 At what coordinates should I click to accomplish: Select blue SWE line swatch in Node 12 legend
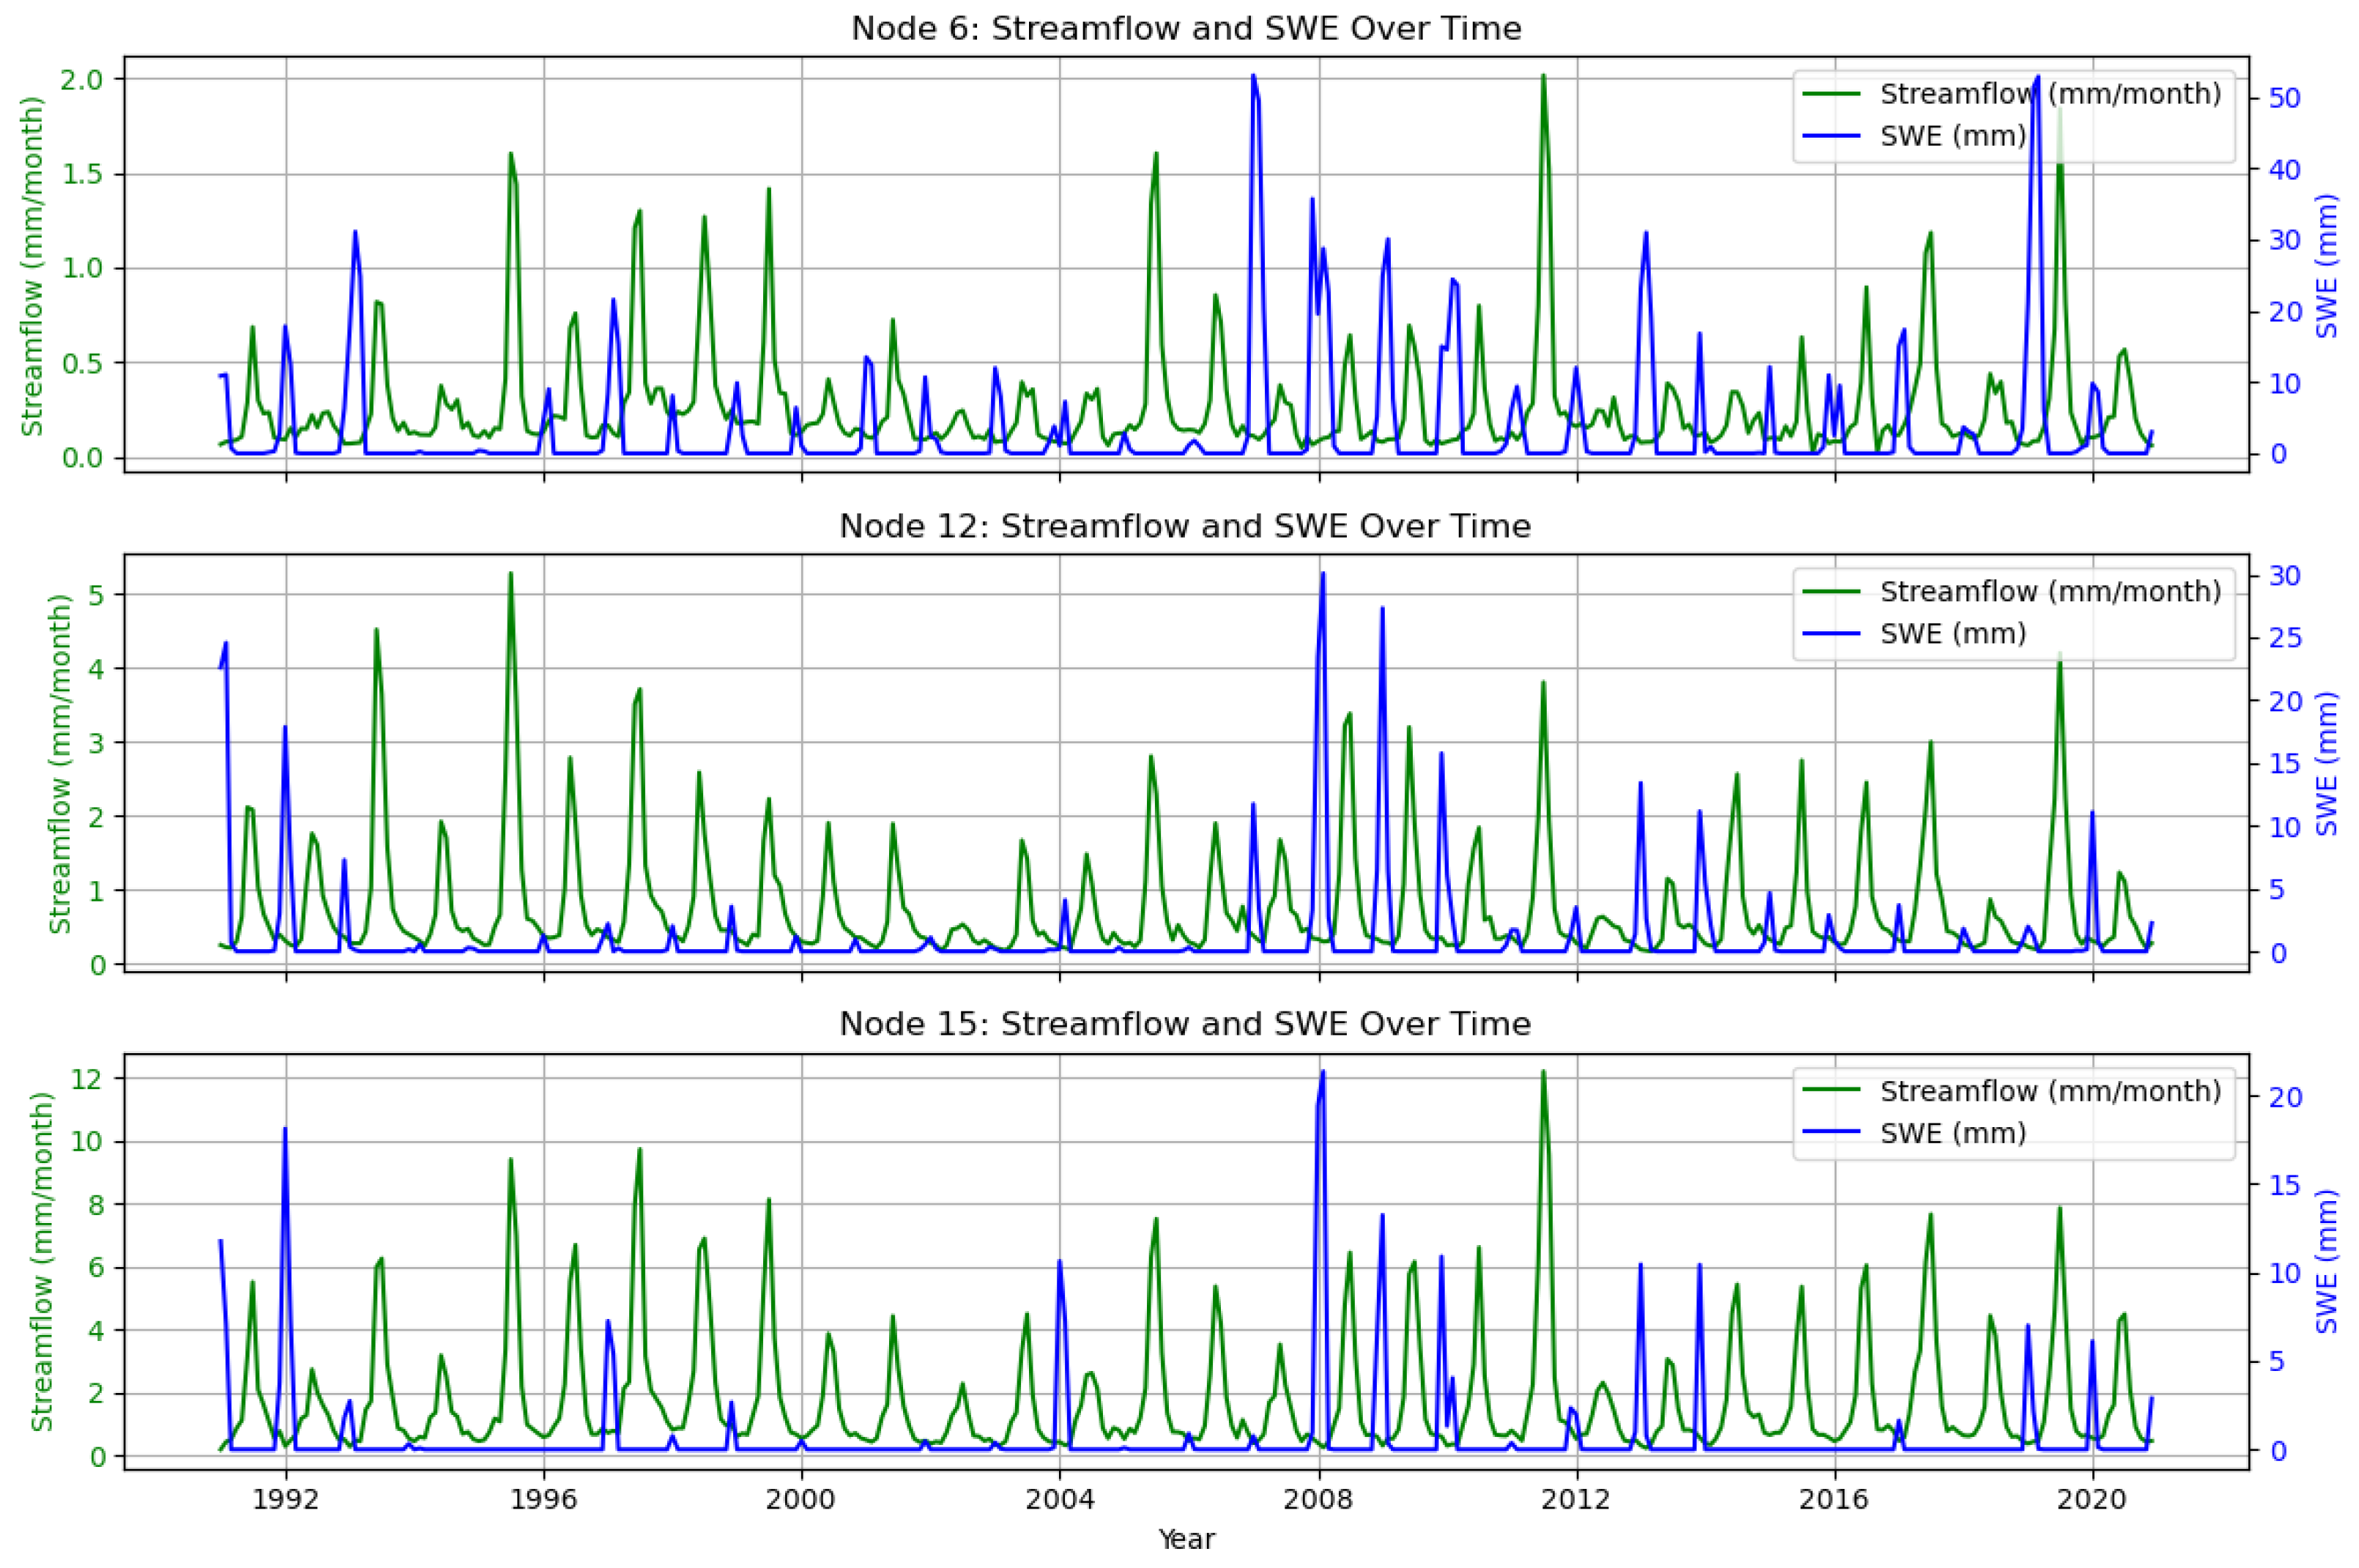[1831, 634]
